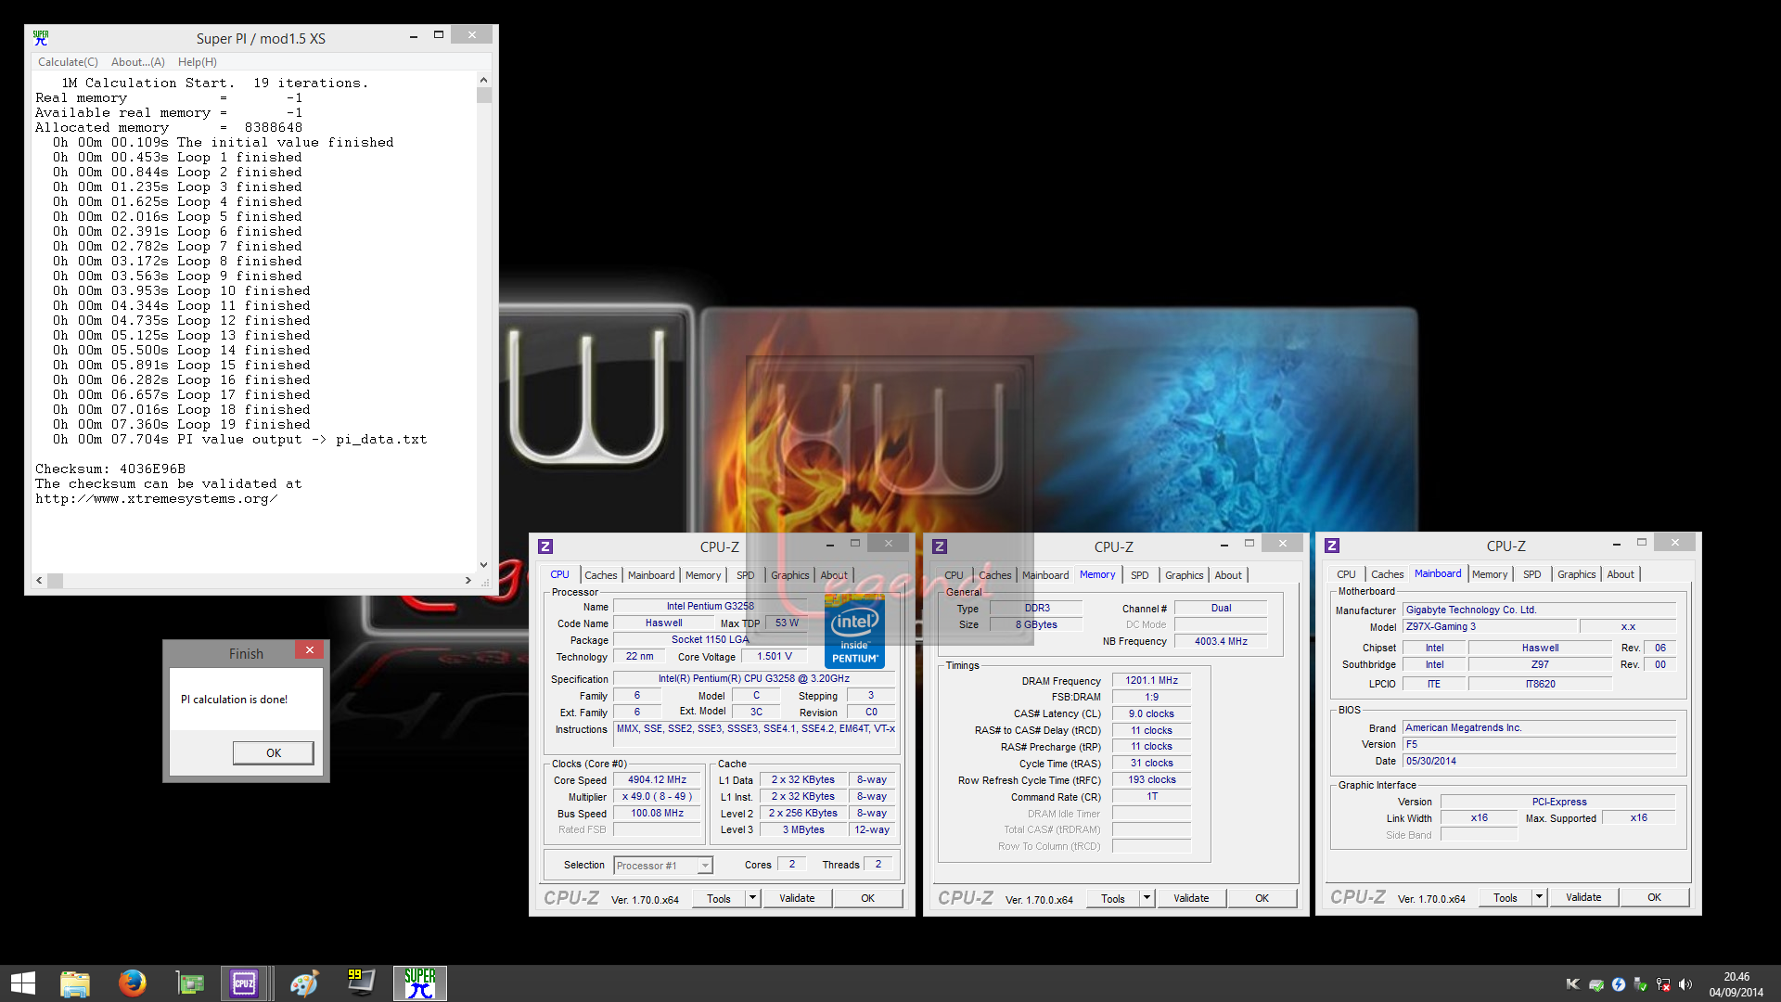Open the Calculate(C) menu in Super PI
This screenshot has width=1781, height=1002.
(68, 62)
